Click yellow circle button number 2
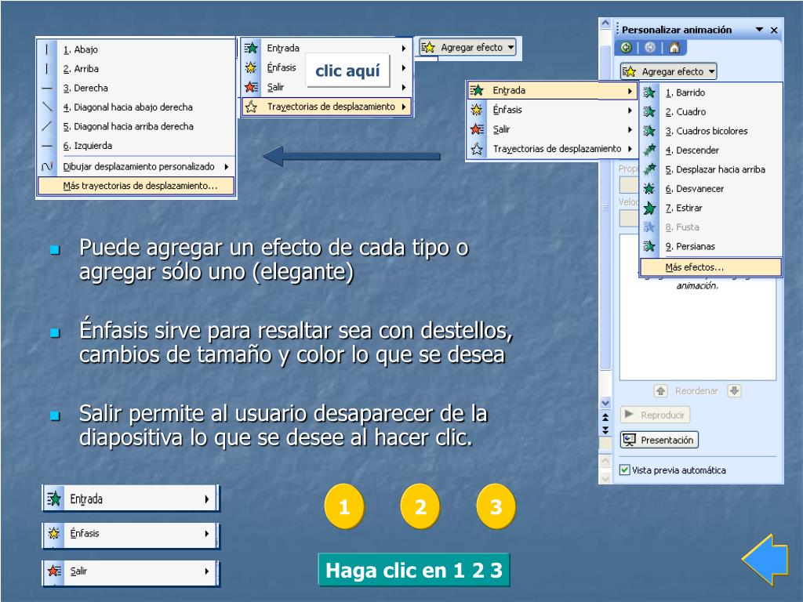The image size is (803, 602). (420, 507)
